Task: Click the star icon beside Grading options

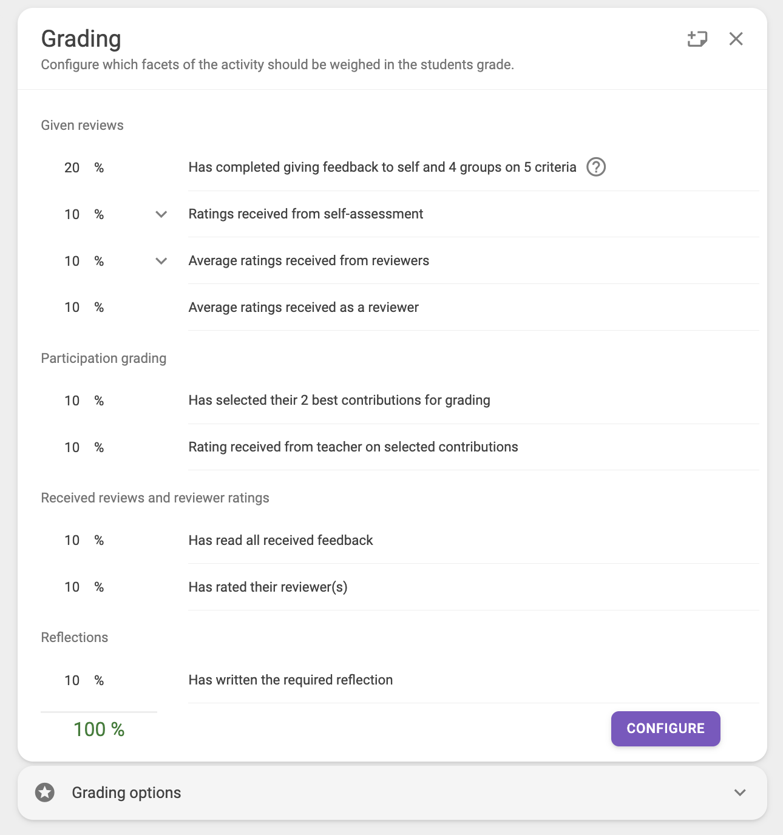Action: (45, 793)
